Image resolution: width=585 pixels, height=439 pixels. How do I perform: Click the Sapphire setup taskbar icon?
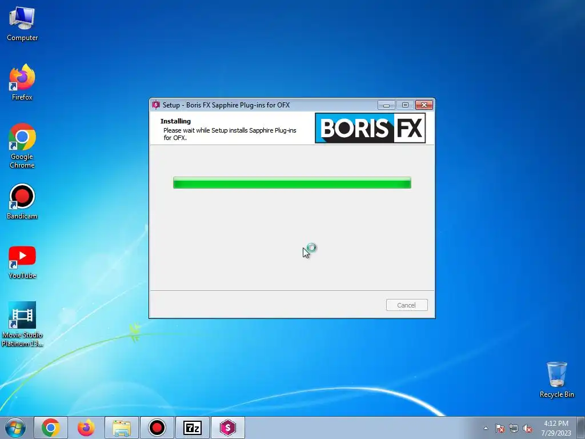click(228, 428)
